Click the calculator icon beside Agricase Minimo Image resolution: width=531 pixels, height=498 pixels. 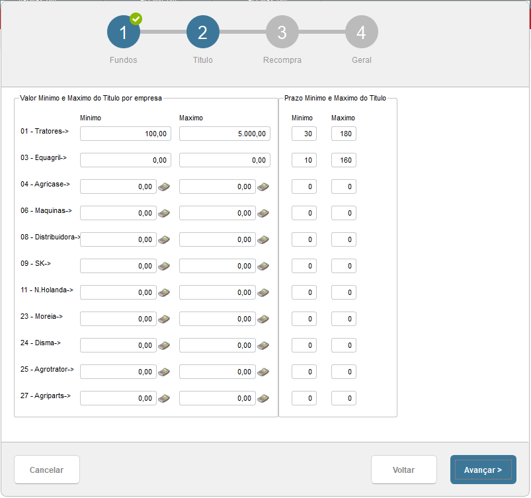point(164,187)
